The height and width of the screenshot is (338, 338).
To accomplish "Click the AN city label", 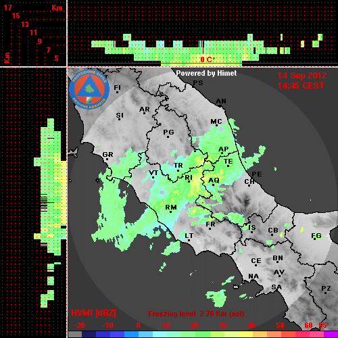I will point(221,101).
